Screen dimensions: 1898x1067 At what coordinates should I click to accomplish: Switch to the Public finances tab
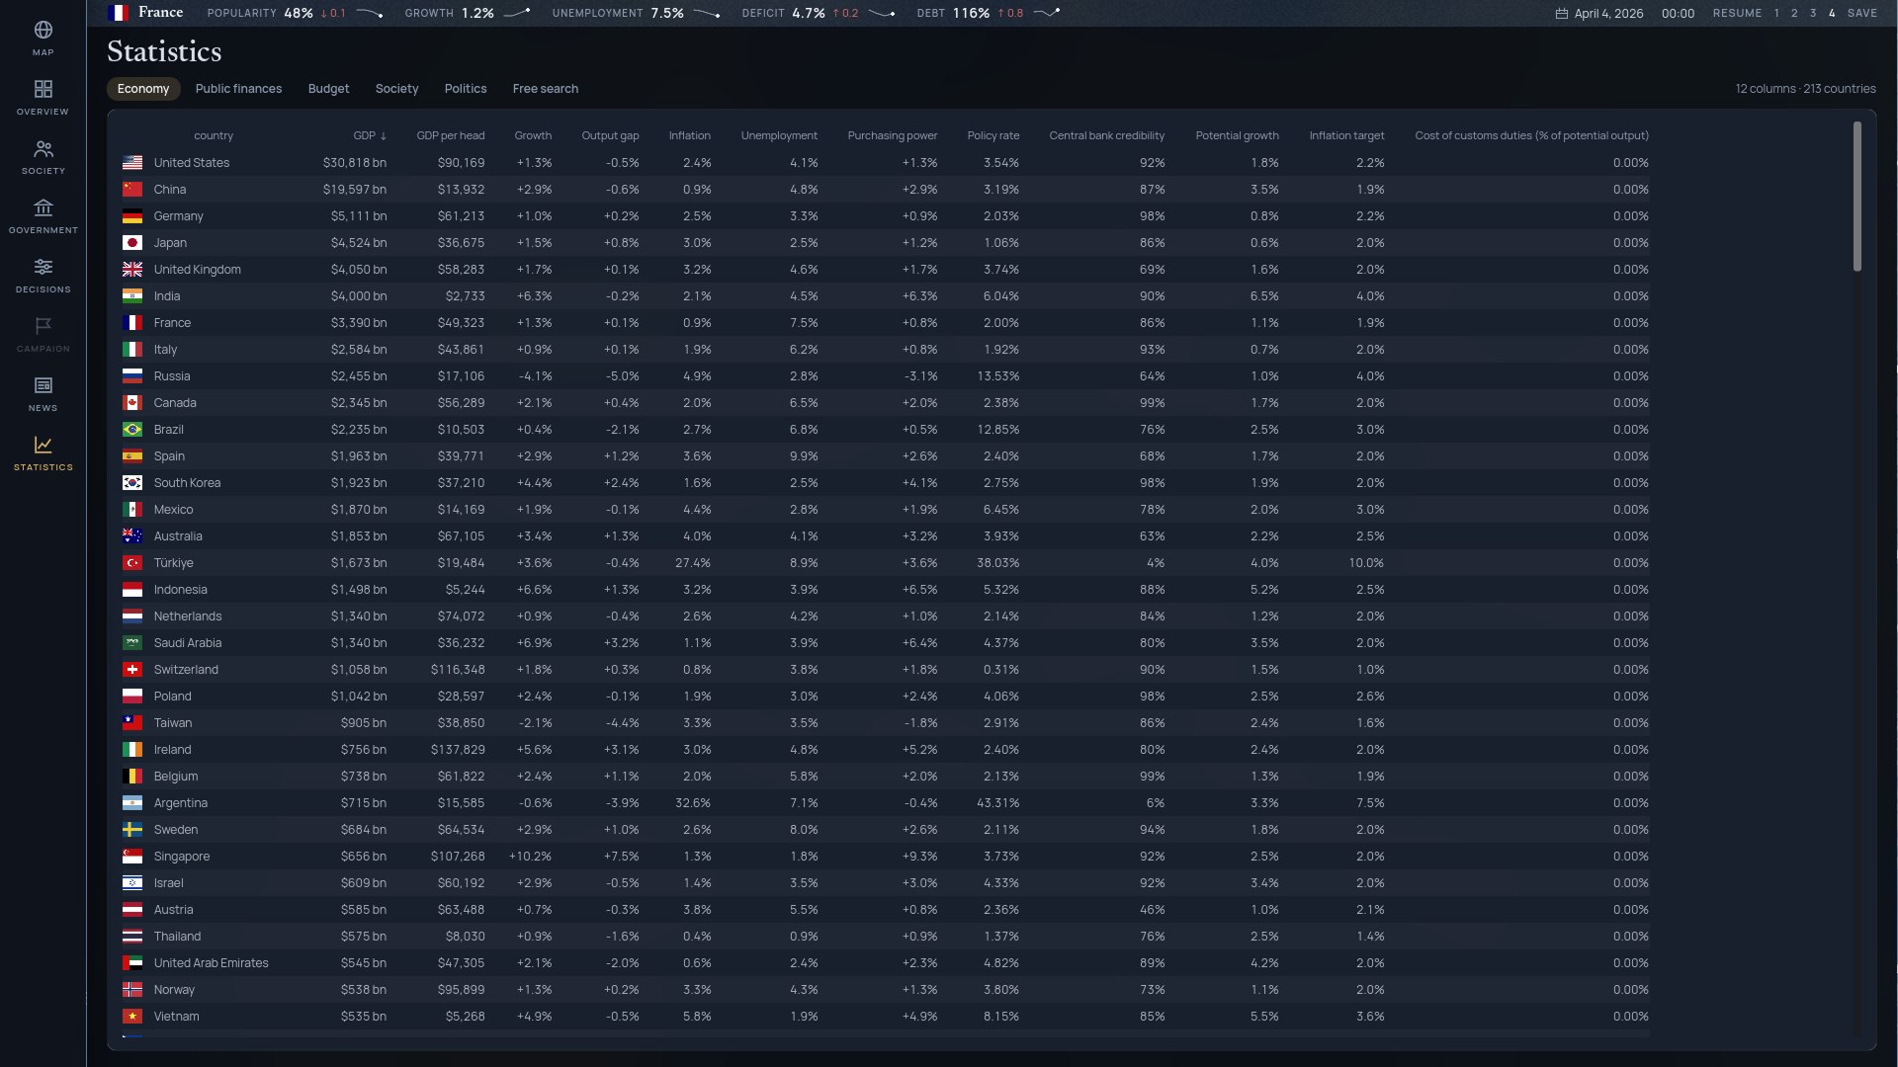pos(238,89)
